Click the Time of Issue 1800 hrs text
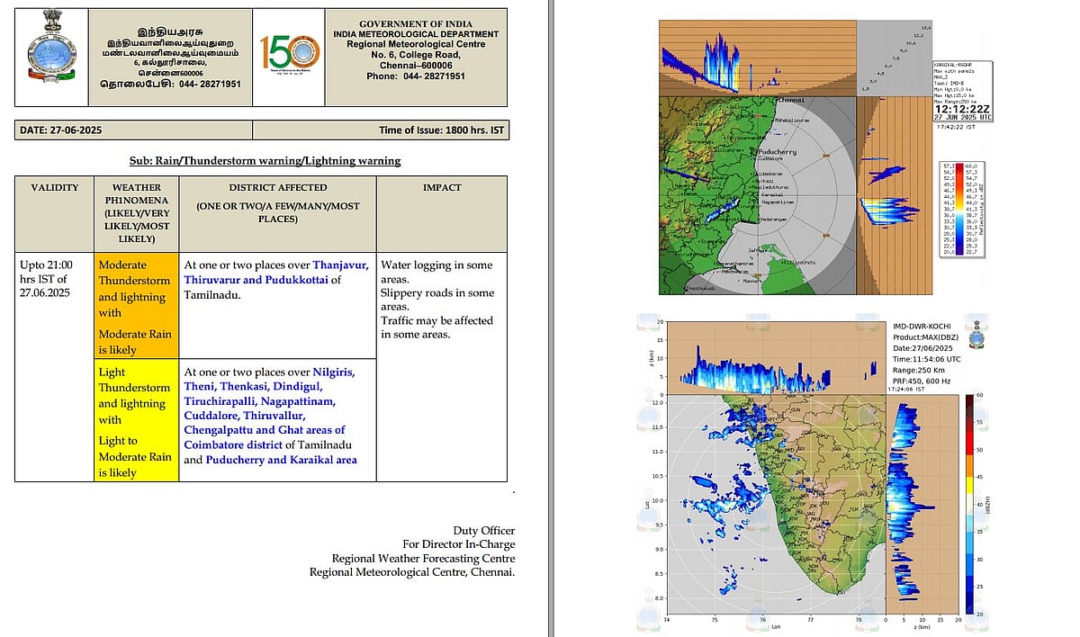This screenshot has width=1080, height=637. click(443, 130)
